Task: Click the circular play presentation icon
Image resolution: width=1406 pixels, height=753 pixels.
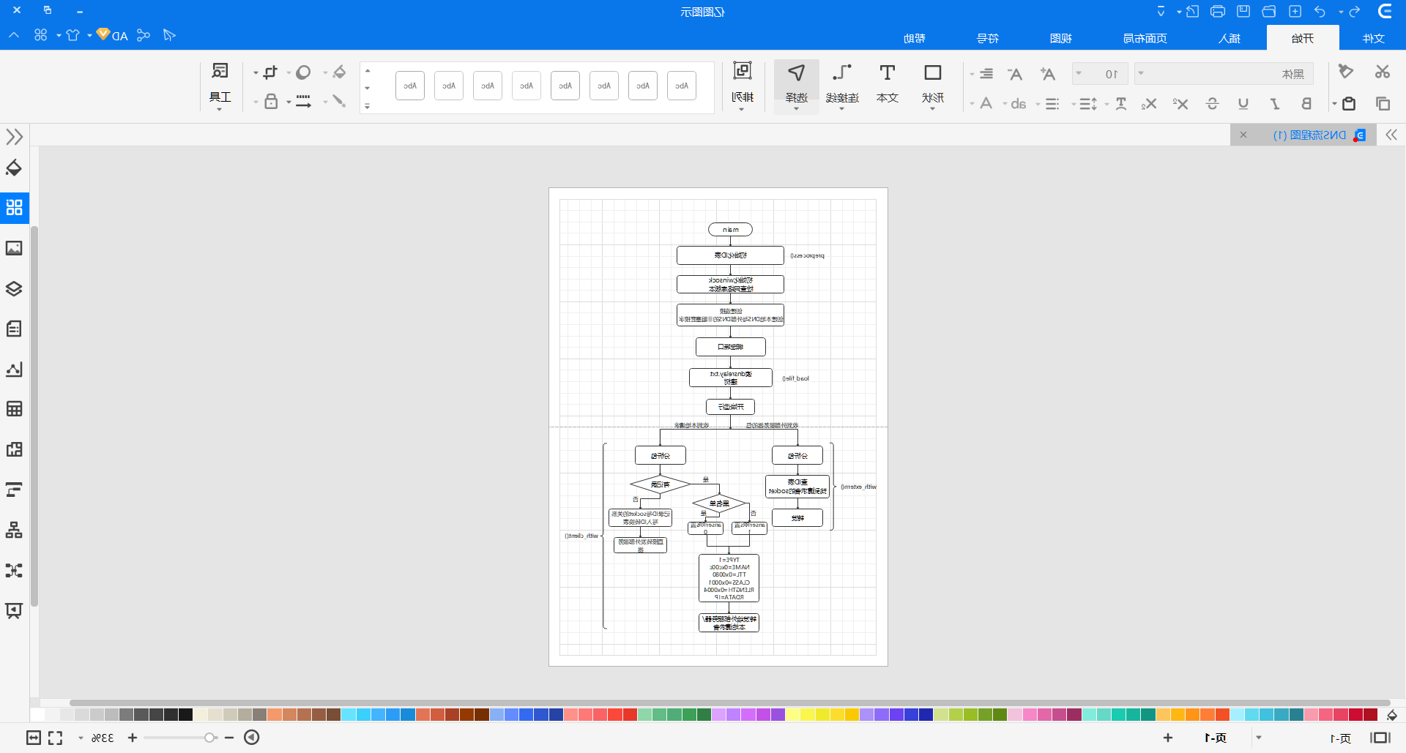Action: click(x=252, y=738)
